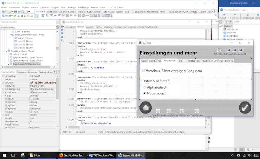
Task: Select the 'Alphabetisch' radio button
Action: (x=145, y=87)
